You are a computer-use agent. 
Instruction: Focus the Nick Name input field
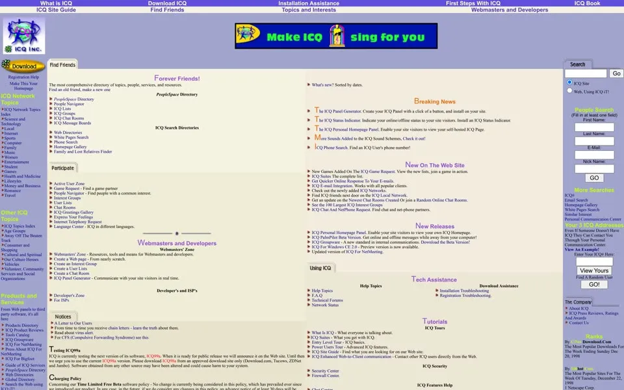tap(594, 169)
